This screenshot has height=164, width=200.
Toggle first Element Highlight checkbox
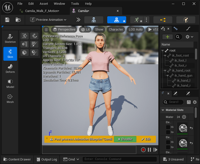[168, 127]
